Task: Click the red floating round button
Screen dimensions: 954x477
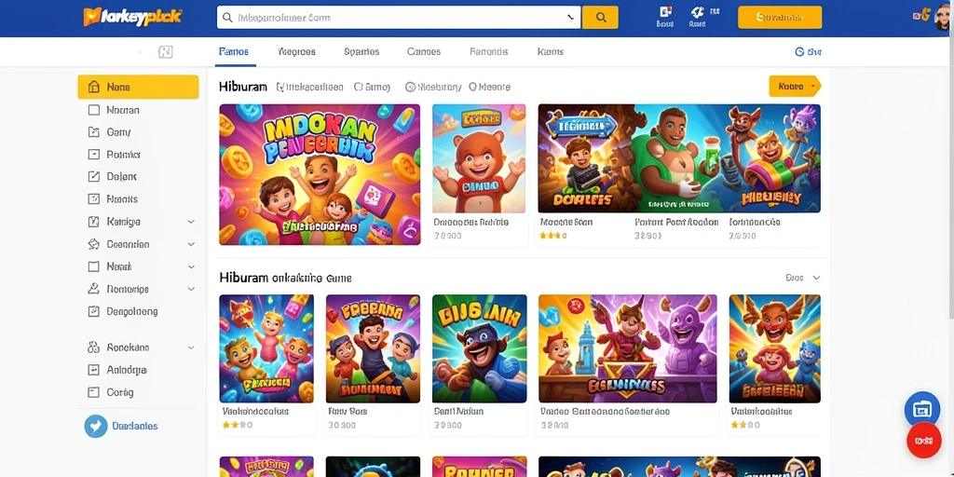Action: [923, 440]
